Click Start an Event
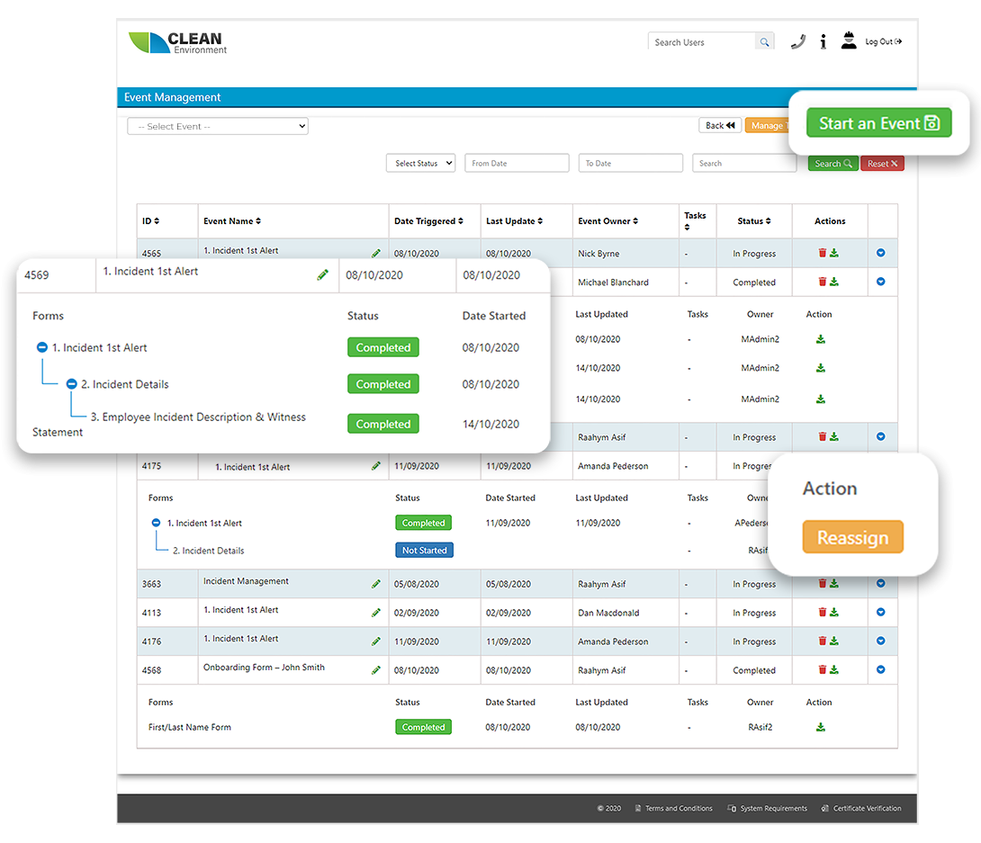The image size is (981, 843). [878, 122]
